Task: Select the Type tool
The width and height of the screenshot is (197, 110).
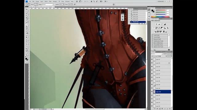Action: point(27,42)
